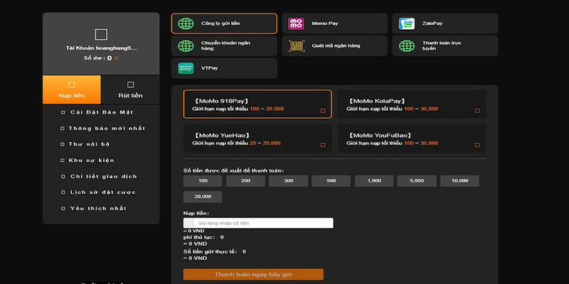Click the user avatar icon in profile panel

click(101, 33)
